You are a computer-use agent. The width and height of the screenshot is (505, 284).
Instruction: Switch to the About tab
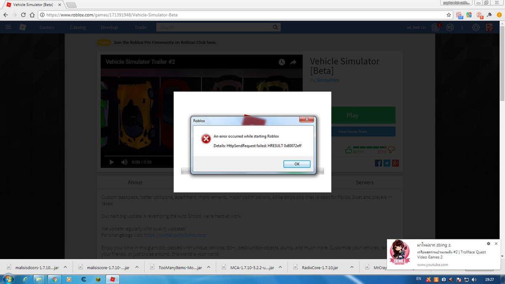[135, 182]
